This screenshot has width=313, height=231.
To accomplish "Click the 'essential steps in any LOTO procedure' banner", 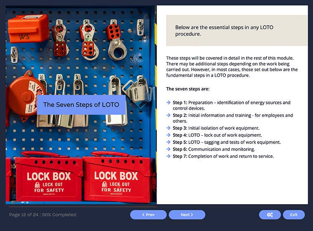I will point(236,31).
